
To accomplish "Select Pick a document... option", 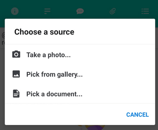I will (80, 94).
